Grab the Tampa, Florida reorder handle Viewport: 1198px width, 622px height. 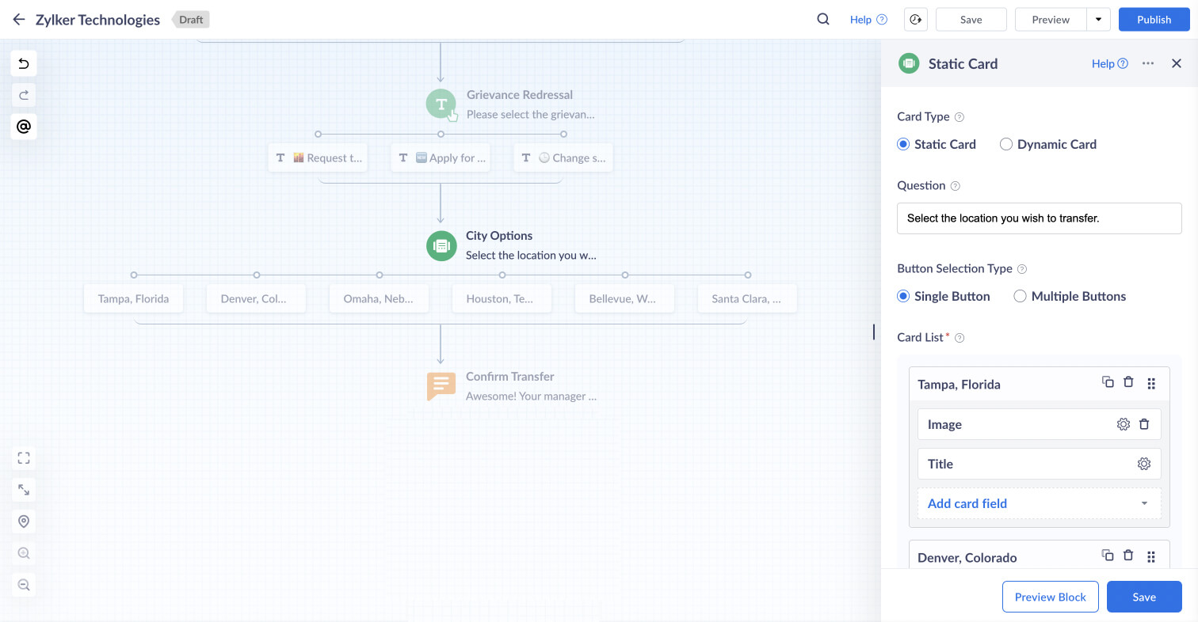click(1151, 384)
